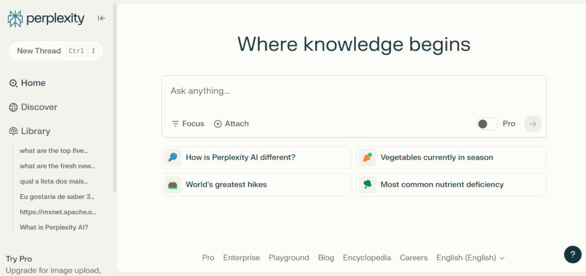Click the Perplexity logo icon
Viewport: 586px width, 276px height.
coord(15,19)
